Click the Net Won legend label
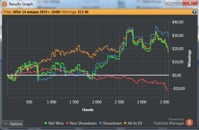Viewport: 199px width, 130px height. (56, 123)
